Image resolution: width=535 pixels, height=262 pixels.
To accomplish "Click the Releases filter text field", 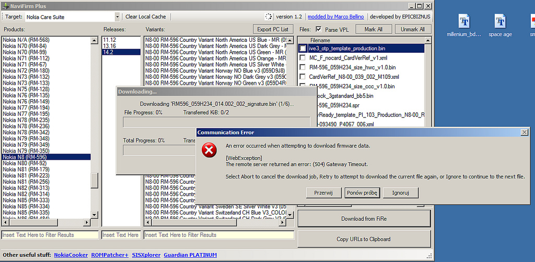I will [121, 235].
